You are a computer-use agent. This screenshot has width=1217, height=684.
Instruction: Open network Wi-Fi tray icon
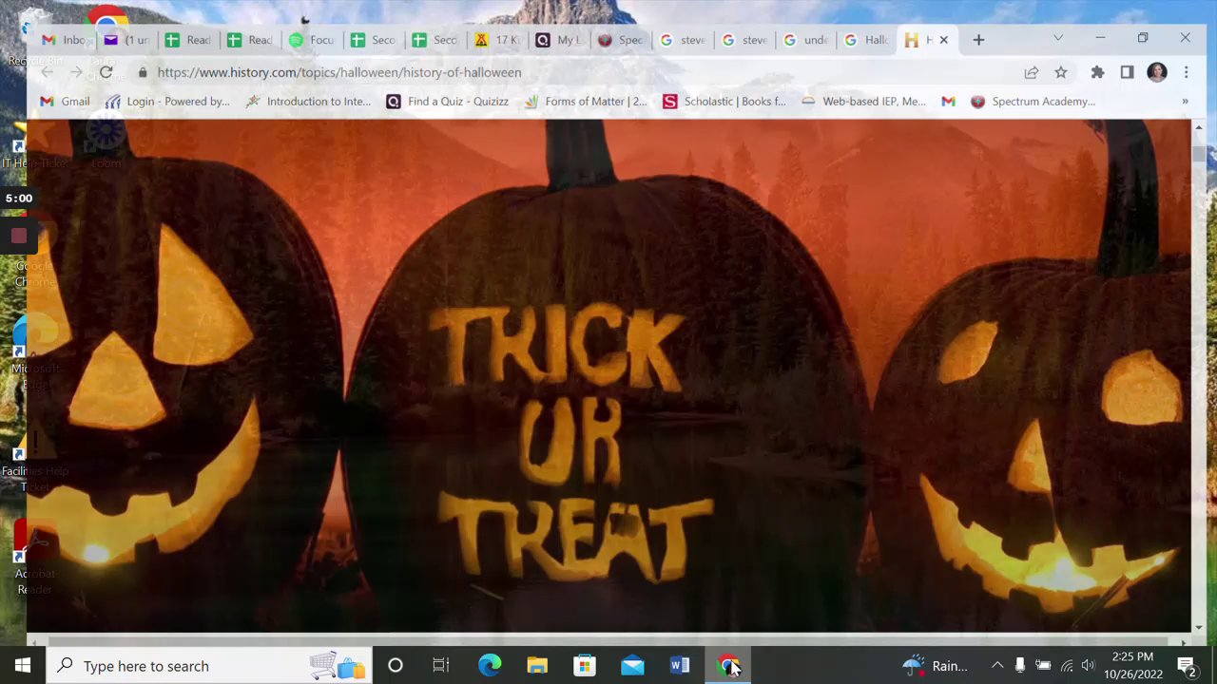(1066, 666)
